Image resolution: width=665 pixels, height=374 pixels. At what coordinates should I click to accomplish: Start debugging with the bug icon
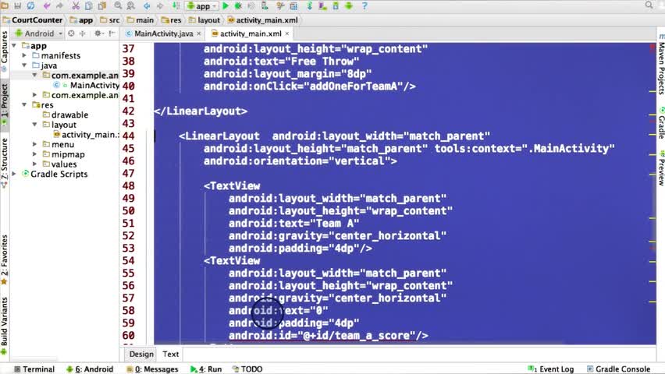coord(238,6)
